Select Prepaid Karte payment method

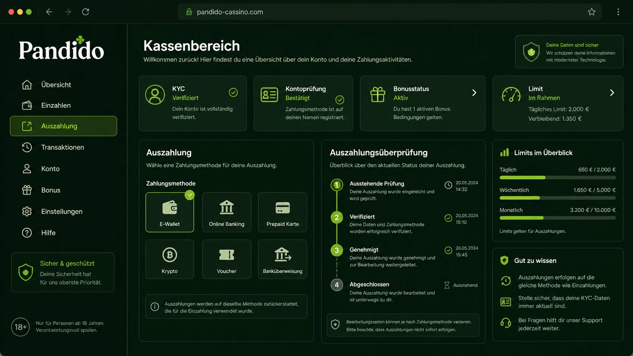tap(282, 212)
